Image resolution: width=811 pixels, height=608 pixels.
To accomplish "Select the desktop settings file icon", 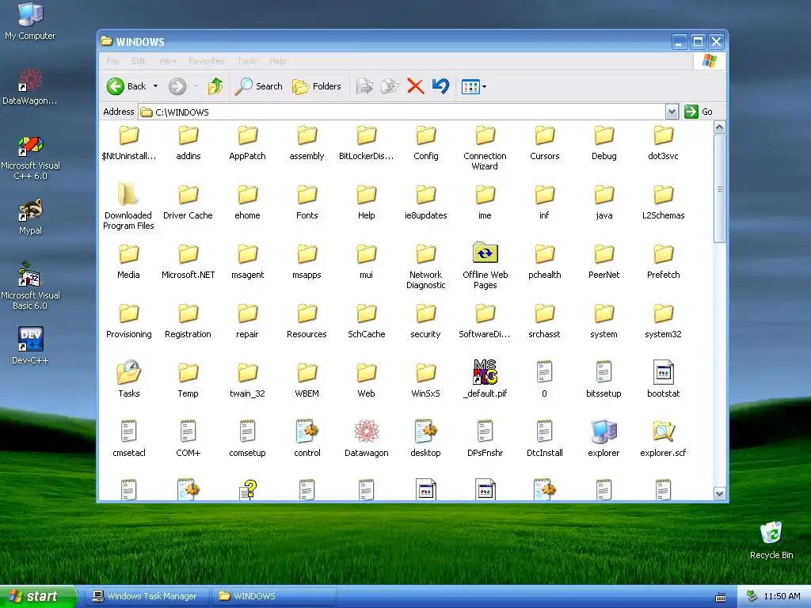I will point(425,431).
